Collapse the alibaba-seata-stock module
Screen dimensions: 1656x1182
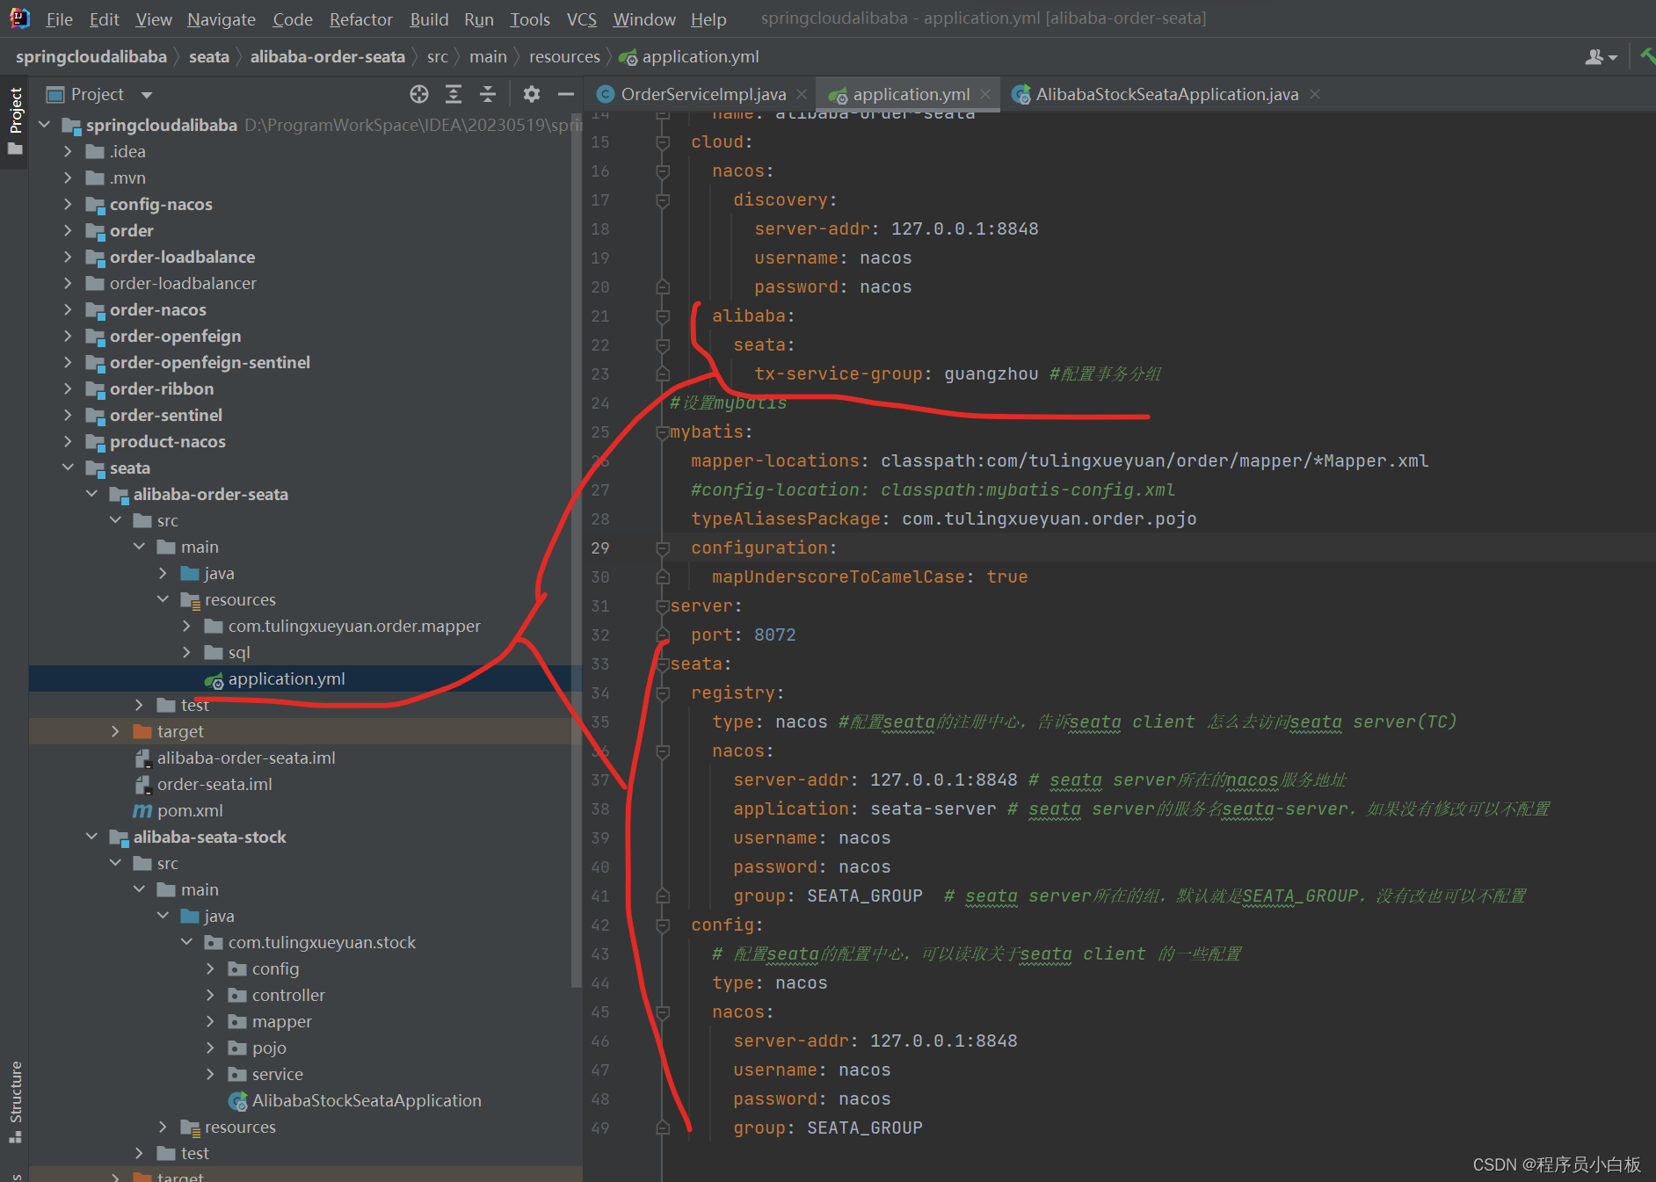click(91, 837)
